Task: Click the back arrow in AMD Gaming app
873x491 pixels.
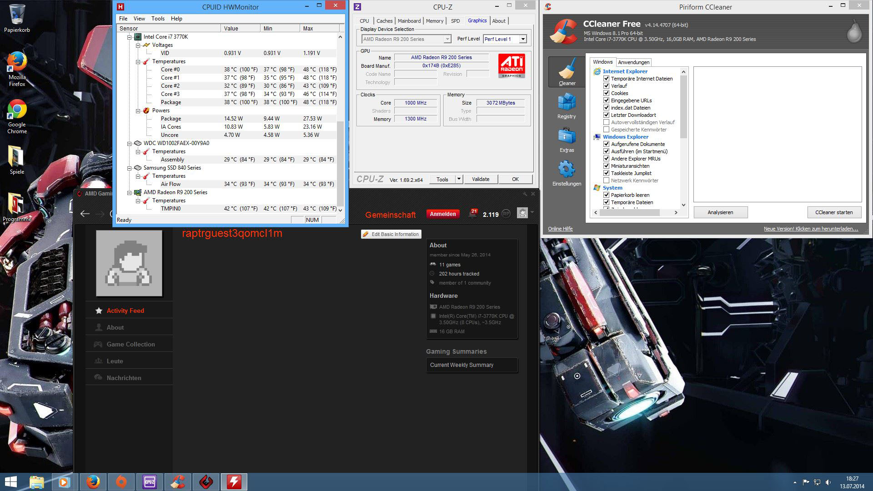Action: [x=85, y=214]
